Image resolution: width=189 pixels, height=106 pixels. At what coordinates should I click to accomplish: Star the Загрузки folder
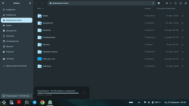tap(182, 30)
